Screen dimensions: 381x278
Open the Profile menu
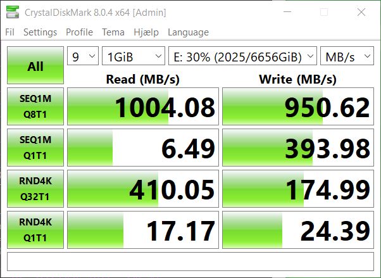80,32
